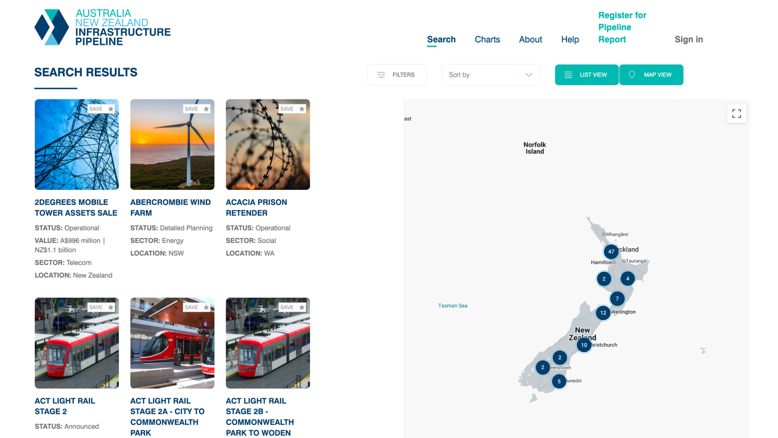
Task: Click 'LOCATION: NSW' text
Action: [x=157, y=253]
